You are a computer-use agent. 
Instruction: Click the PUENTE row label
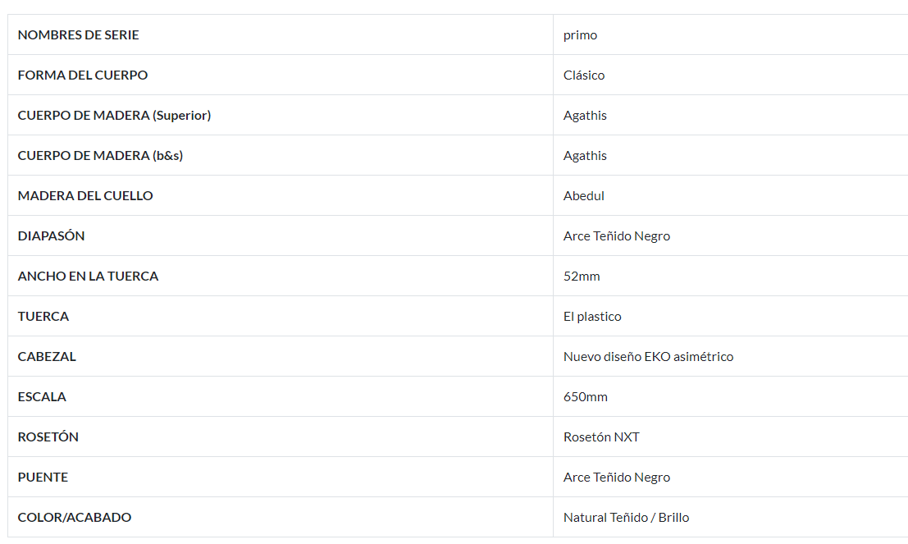43,478
